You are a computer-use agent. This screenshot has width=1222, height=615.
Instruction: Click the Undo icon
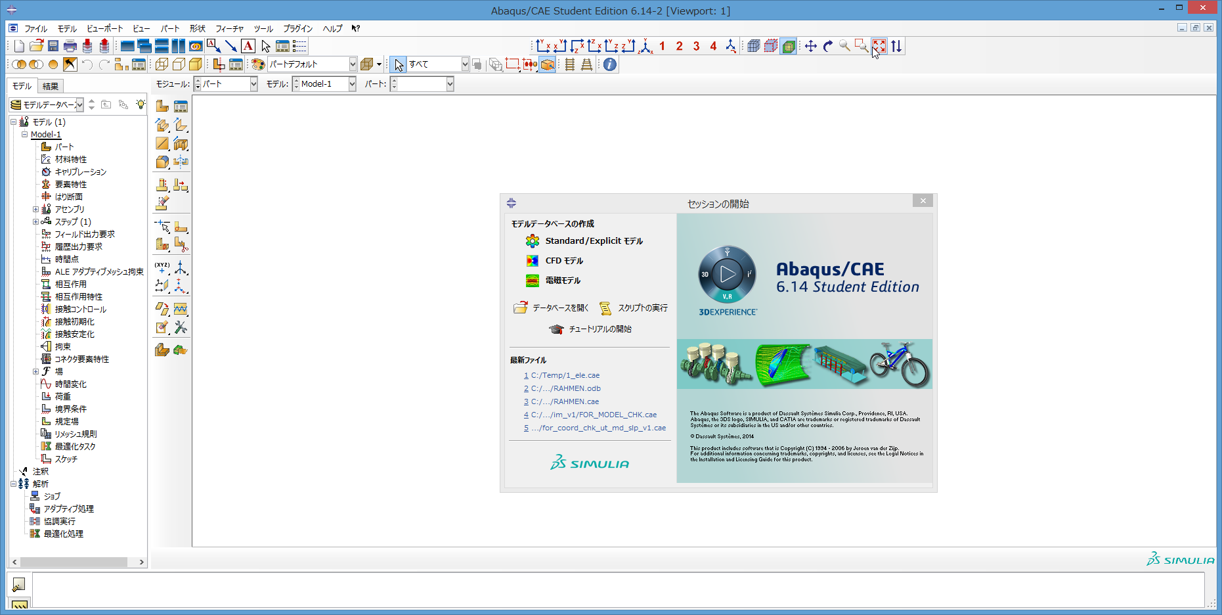(x=87, y=64)
